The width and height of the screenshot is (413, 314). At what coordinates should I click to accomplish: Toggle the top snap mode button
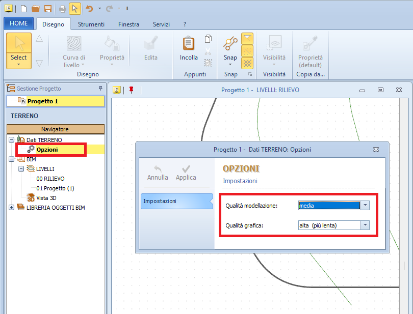pos(247,39)
